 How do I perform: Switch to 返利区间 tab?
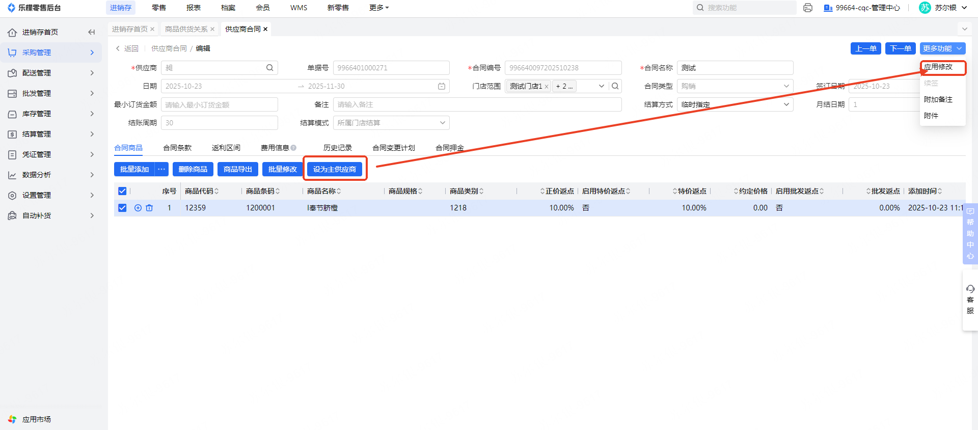(226, 148)
